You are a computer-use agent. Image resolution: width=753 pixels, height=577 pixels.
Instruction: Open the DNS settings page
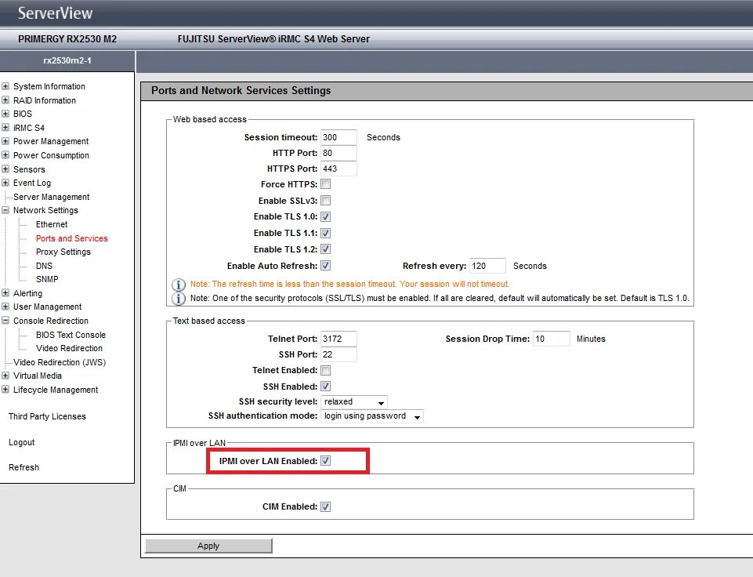[44, 266]
